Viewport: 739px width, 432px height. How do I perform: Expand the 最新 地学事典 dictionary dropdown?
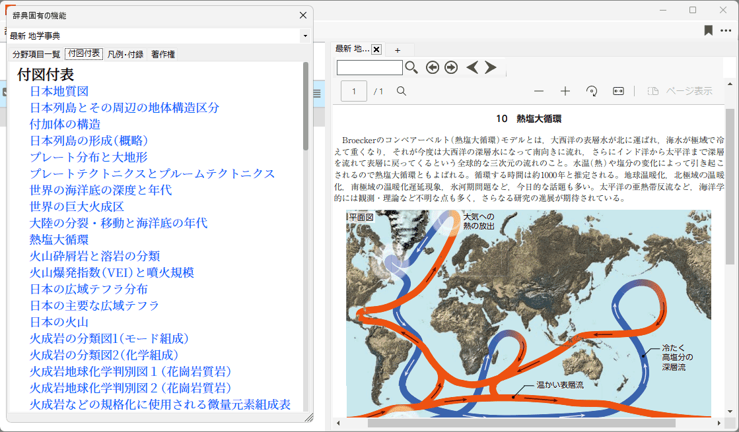304,36
